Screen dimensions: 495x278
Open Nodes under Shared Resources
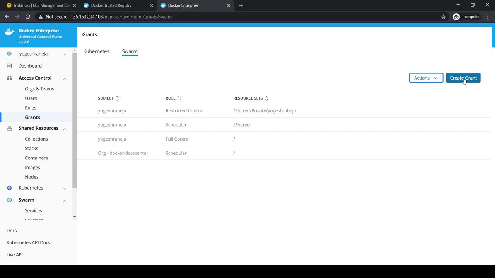coord(32,177)
